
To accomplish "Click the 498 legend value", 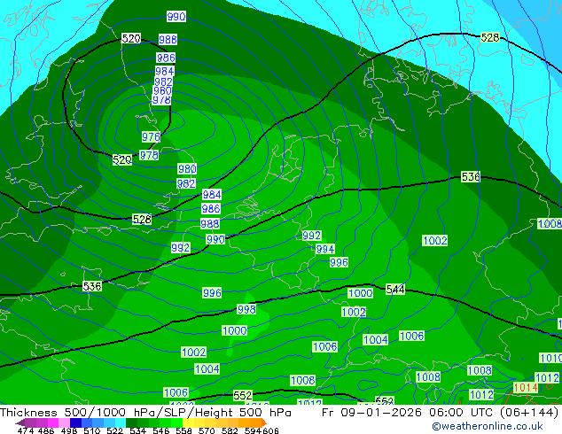I will click(67, 430).
